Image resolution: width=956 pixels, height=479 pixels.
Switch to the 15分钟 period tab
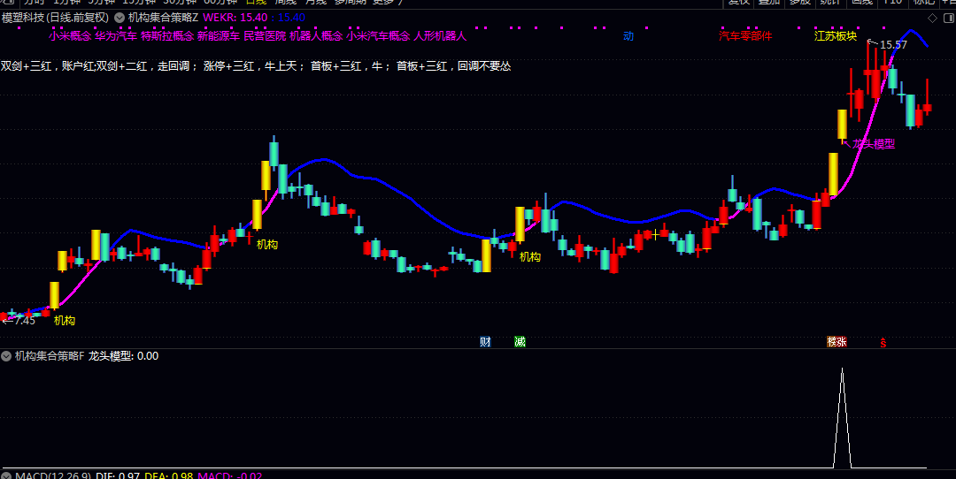(x=139, y=3)
